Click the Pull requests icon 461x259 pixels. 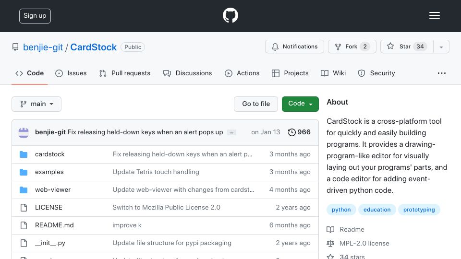point(103,73)
